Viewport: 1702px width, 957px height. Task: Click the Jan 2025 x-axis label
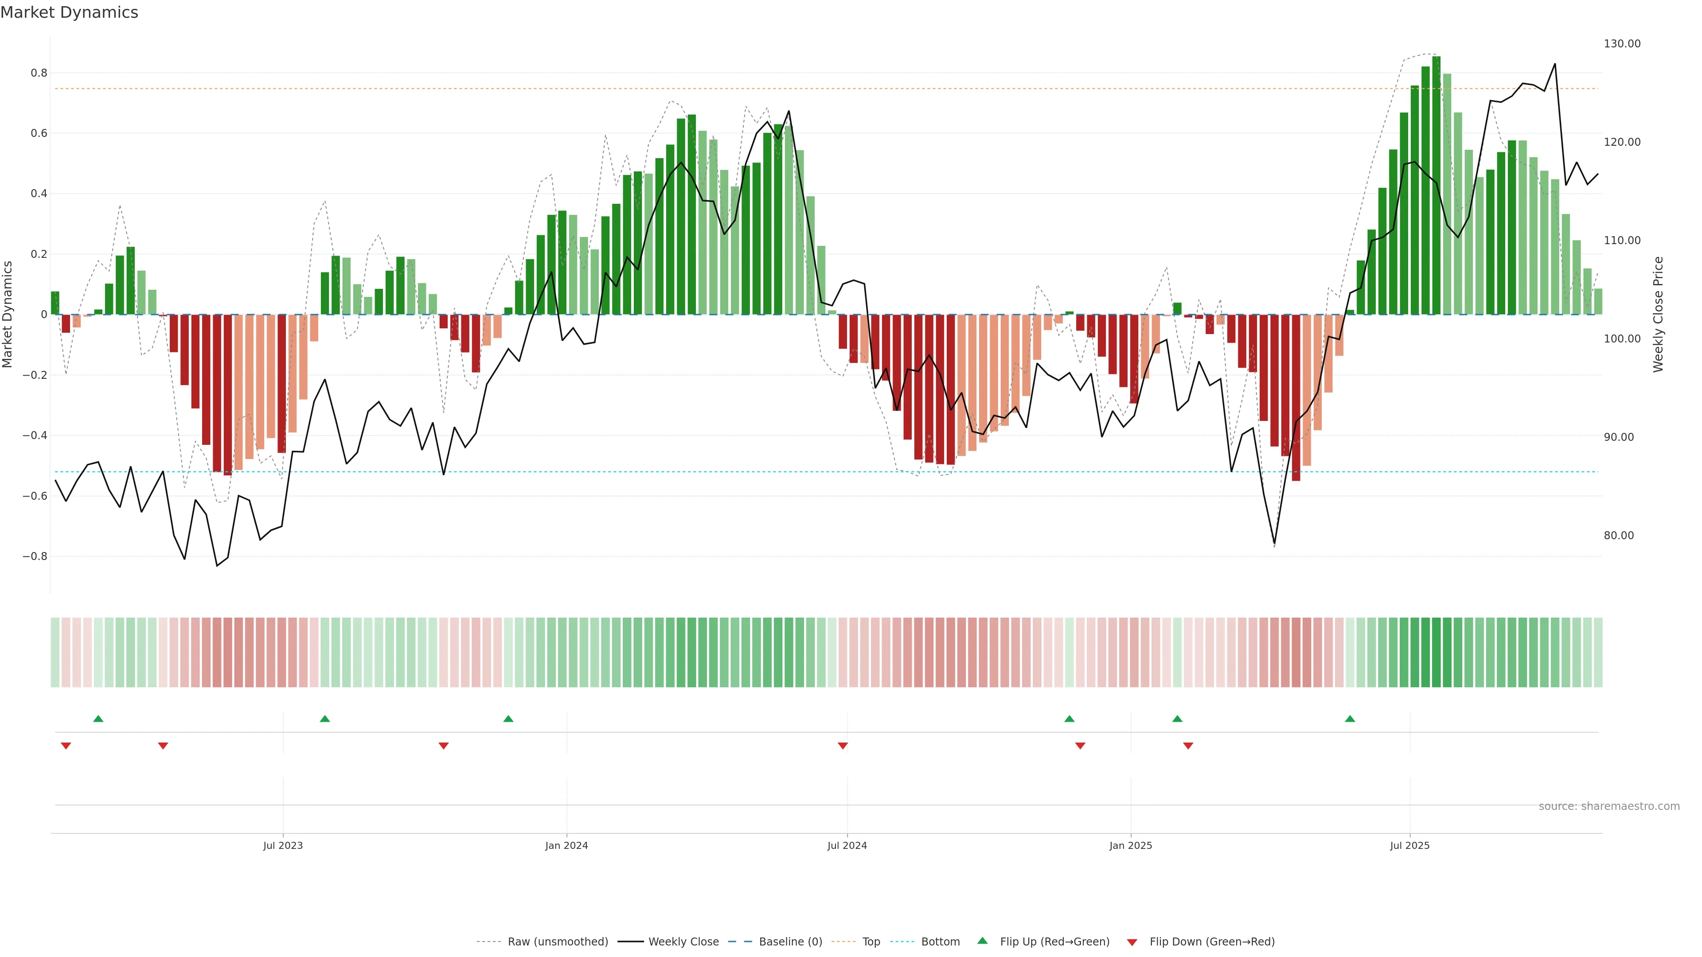(x=1131, y=845)
